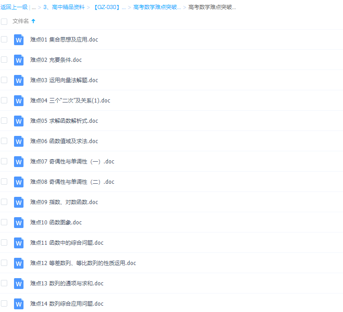343x312 pixels.
Task: Select the checkbox for 难点06 函数值域及求法.doc
Action: 4,141
